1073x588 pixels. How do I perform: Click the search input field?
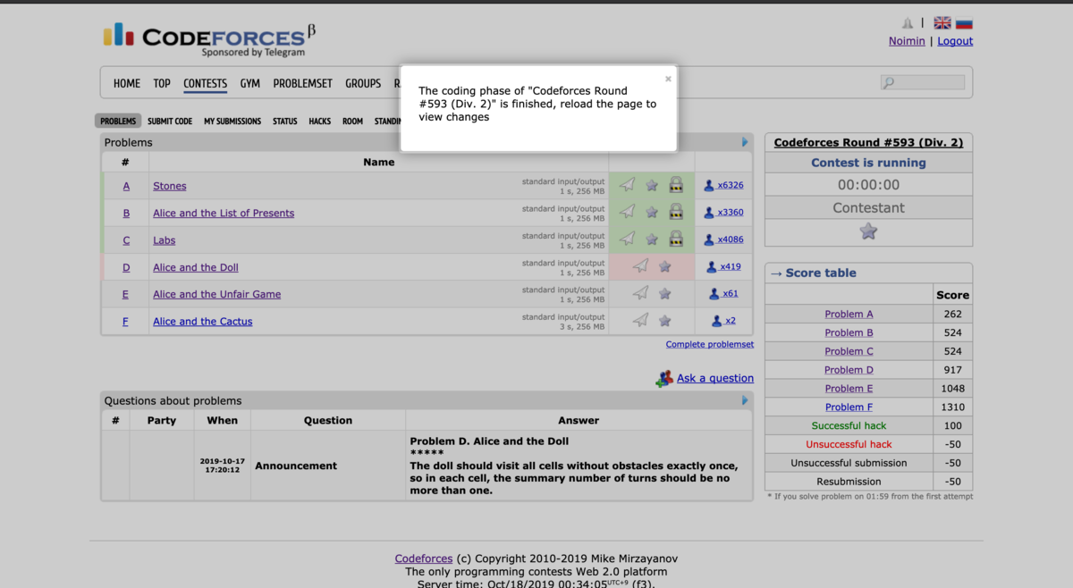pyautogui.click(x=923, y=82)
